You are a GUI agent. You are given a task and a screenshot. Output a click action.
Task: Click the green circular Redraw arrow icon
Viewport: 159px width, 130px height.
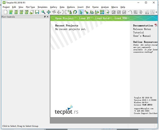tap(75, 12)
